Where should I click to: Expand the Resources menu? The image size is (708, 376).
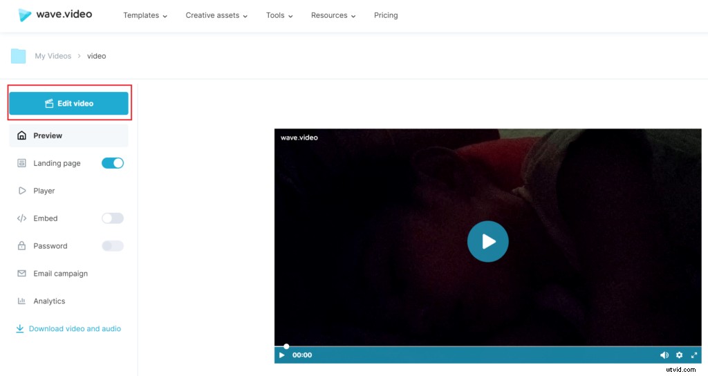[x=333, y=15]
